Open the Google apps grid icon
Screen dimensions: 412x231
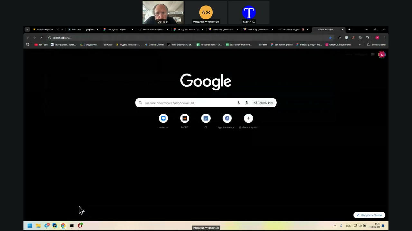coord(373,55)
